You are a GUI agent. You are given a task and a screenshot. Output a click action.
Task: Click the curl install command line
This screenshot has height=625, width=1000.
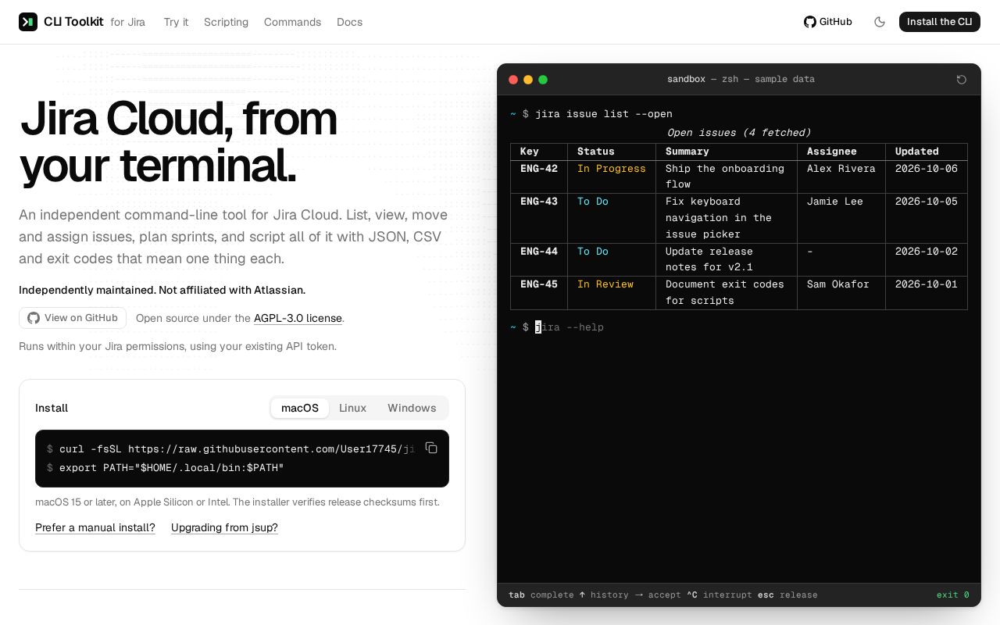[230, 449]
